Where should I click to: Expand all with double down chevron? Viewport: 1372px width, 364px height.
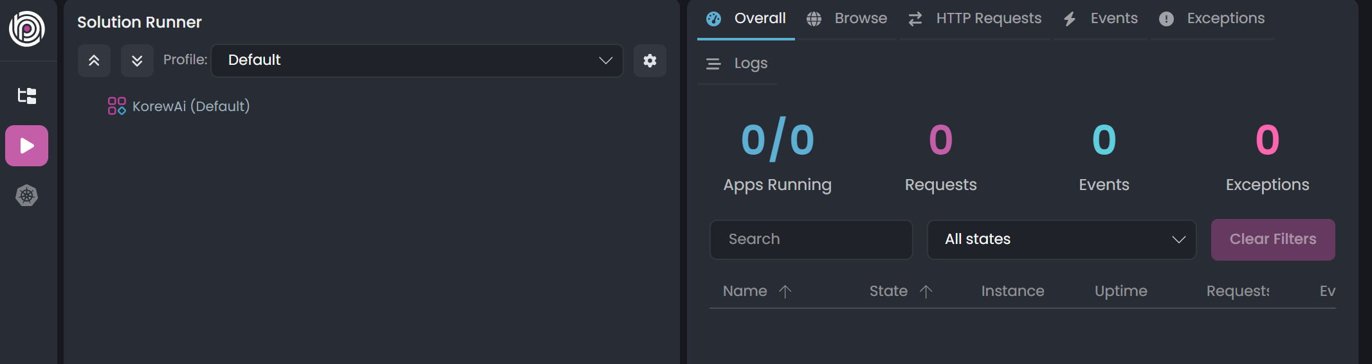pyautogui.click(x=137, y=61)
